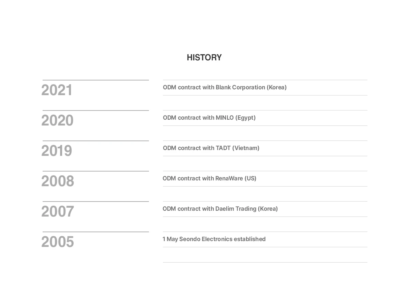Screen dimensions: 409x296
Task: Click the "1 May" date text
Action: [170, 239]
